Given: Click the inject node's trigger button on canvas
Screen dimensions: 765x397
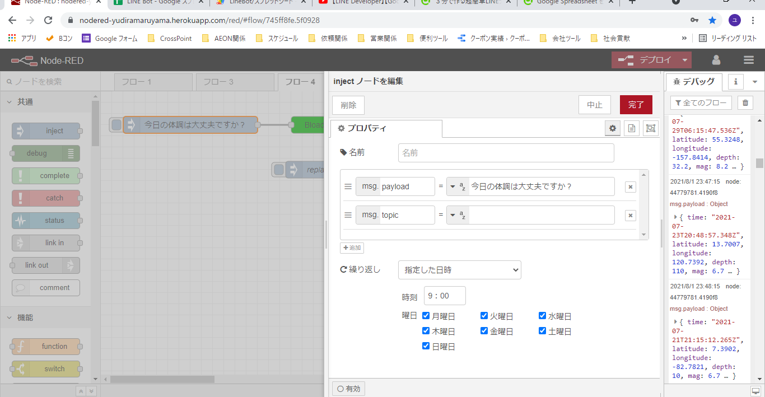Looking at the screenshot, I should point(116,125).
